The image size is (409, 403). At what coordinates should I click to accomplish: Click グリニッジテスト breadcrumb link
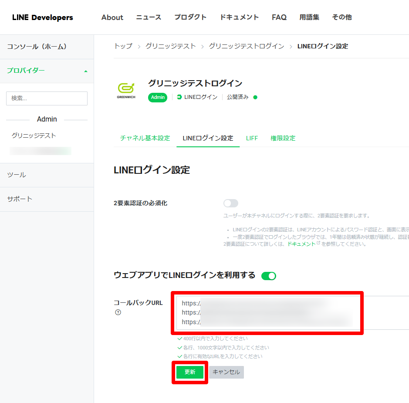tap(171, 46)
